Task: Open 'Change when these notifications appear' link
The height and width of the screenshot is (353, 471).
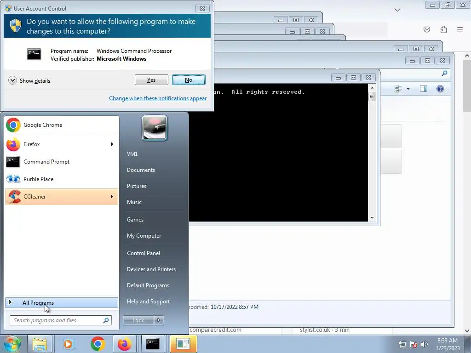Action: 158,98
